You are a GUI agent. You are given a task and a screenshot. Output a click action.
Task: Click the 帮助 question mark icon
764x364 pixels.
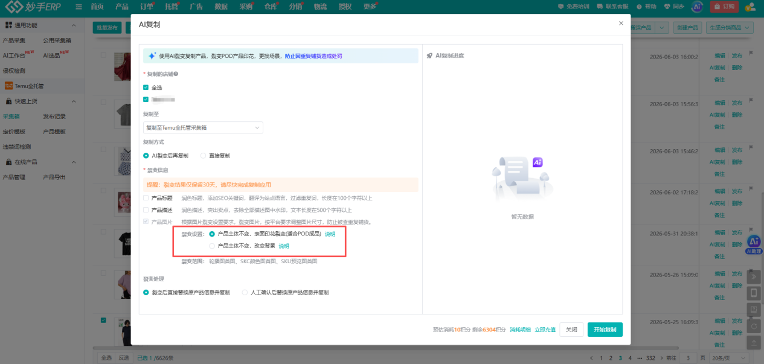(640, 7)
